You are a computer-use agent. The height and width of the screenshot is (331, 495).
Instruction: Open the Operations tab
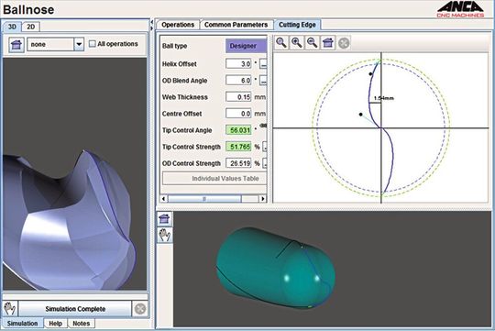(x=178, y=25)
